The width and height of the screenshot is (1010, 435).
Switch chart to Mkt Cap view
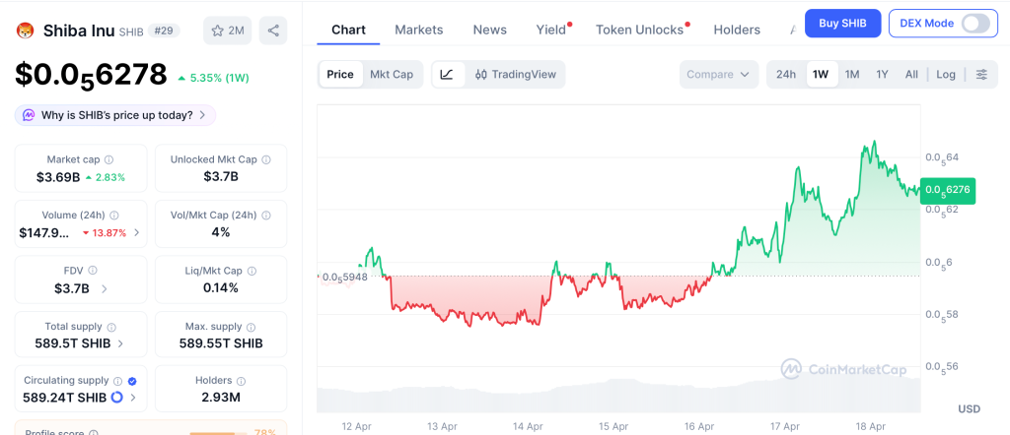[392, 74]
